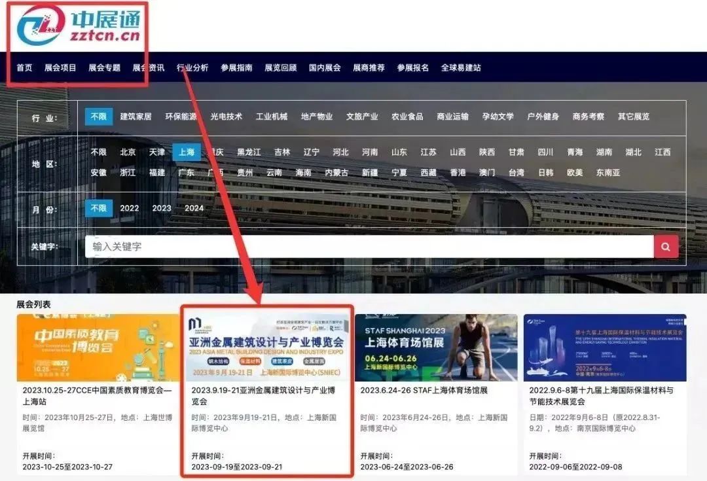Filter industry by 商业运输
707x481 pixels.
click(x=453, y=116)
